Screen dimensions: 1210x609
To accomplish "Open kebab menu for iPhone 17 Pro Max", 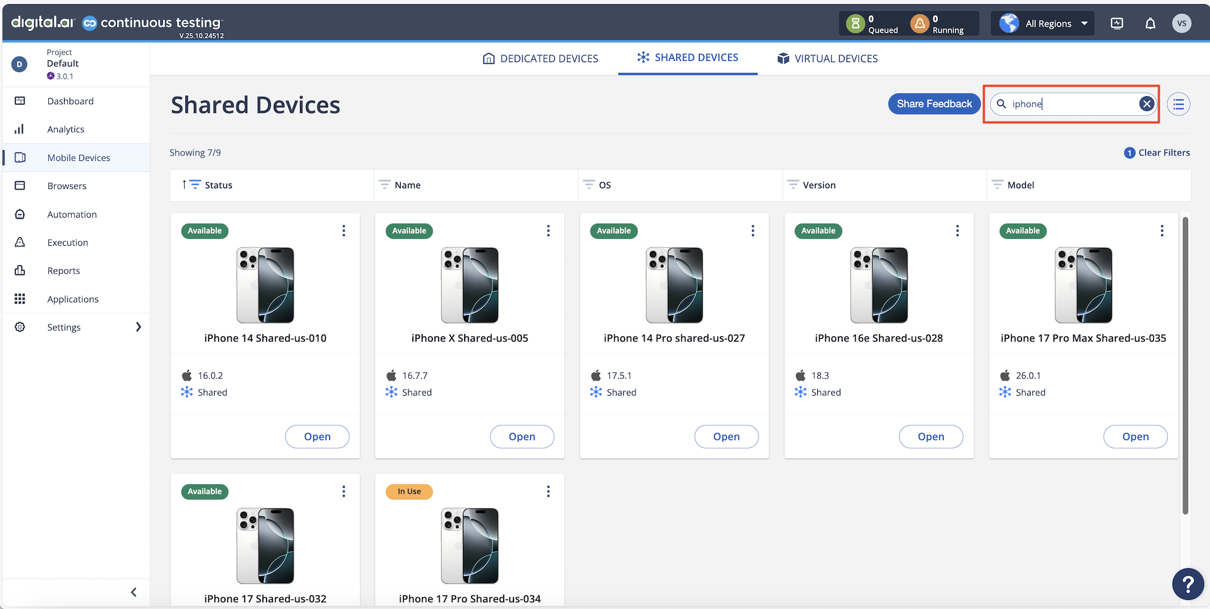I will (x=1161, y=230).
